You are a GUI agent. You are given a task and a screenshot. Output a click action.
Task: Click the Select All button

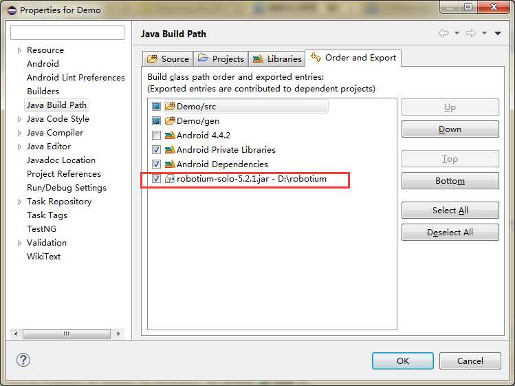(450, 210)
